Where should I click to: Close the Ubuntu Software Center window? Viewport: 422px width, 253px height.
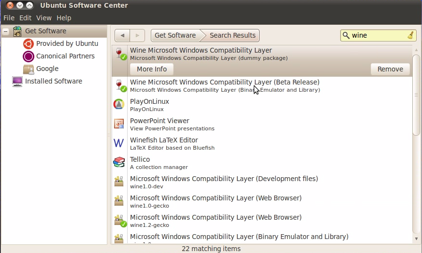pyautogui.click(x=10, y=5)
